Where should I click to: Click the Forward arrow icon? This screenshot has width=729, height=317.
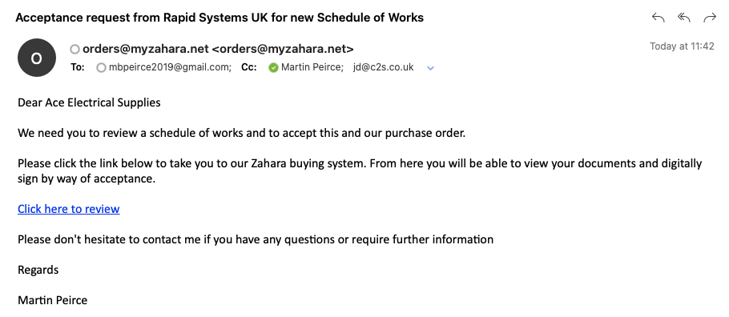click(x=710, y=18)
